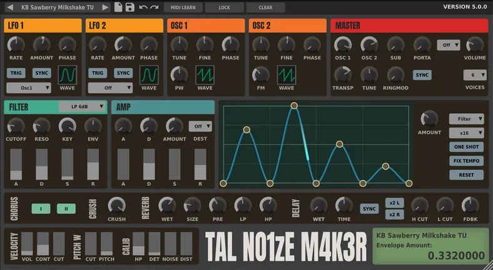Viewport: 493px width, 270px height.
Task: Open envelope speed dropdown x16
Action: tap(466, 132)
